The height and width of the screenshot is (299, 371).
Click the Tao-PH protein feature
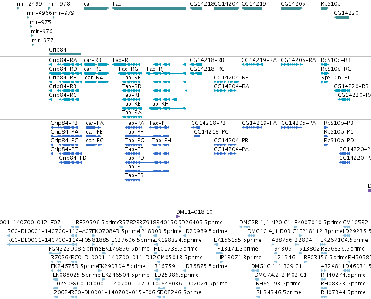[160, 145]
